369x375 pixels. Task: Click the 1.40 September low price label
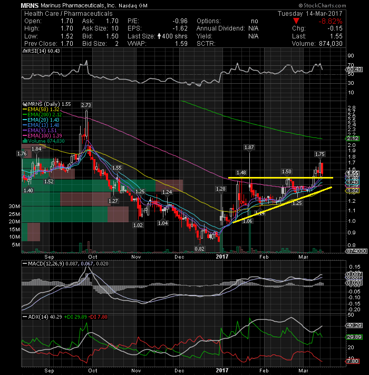28,190
